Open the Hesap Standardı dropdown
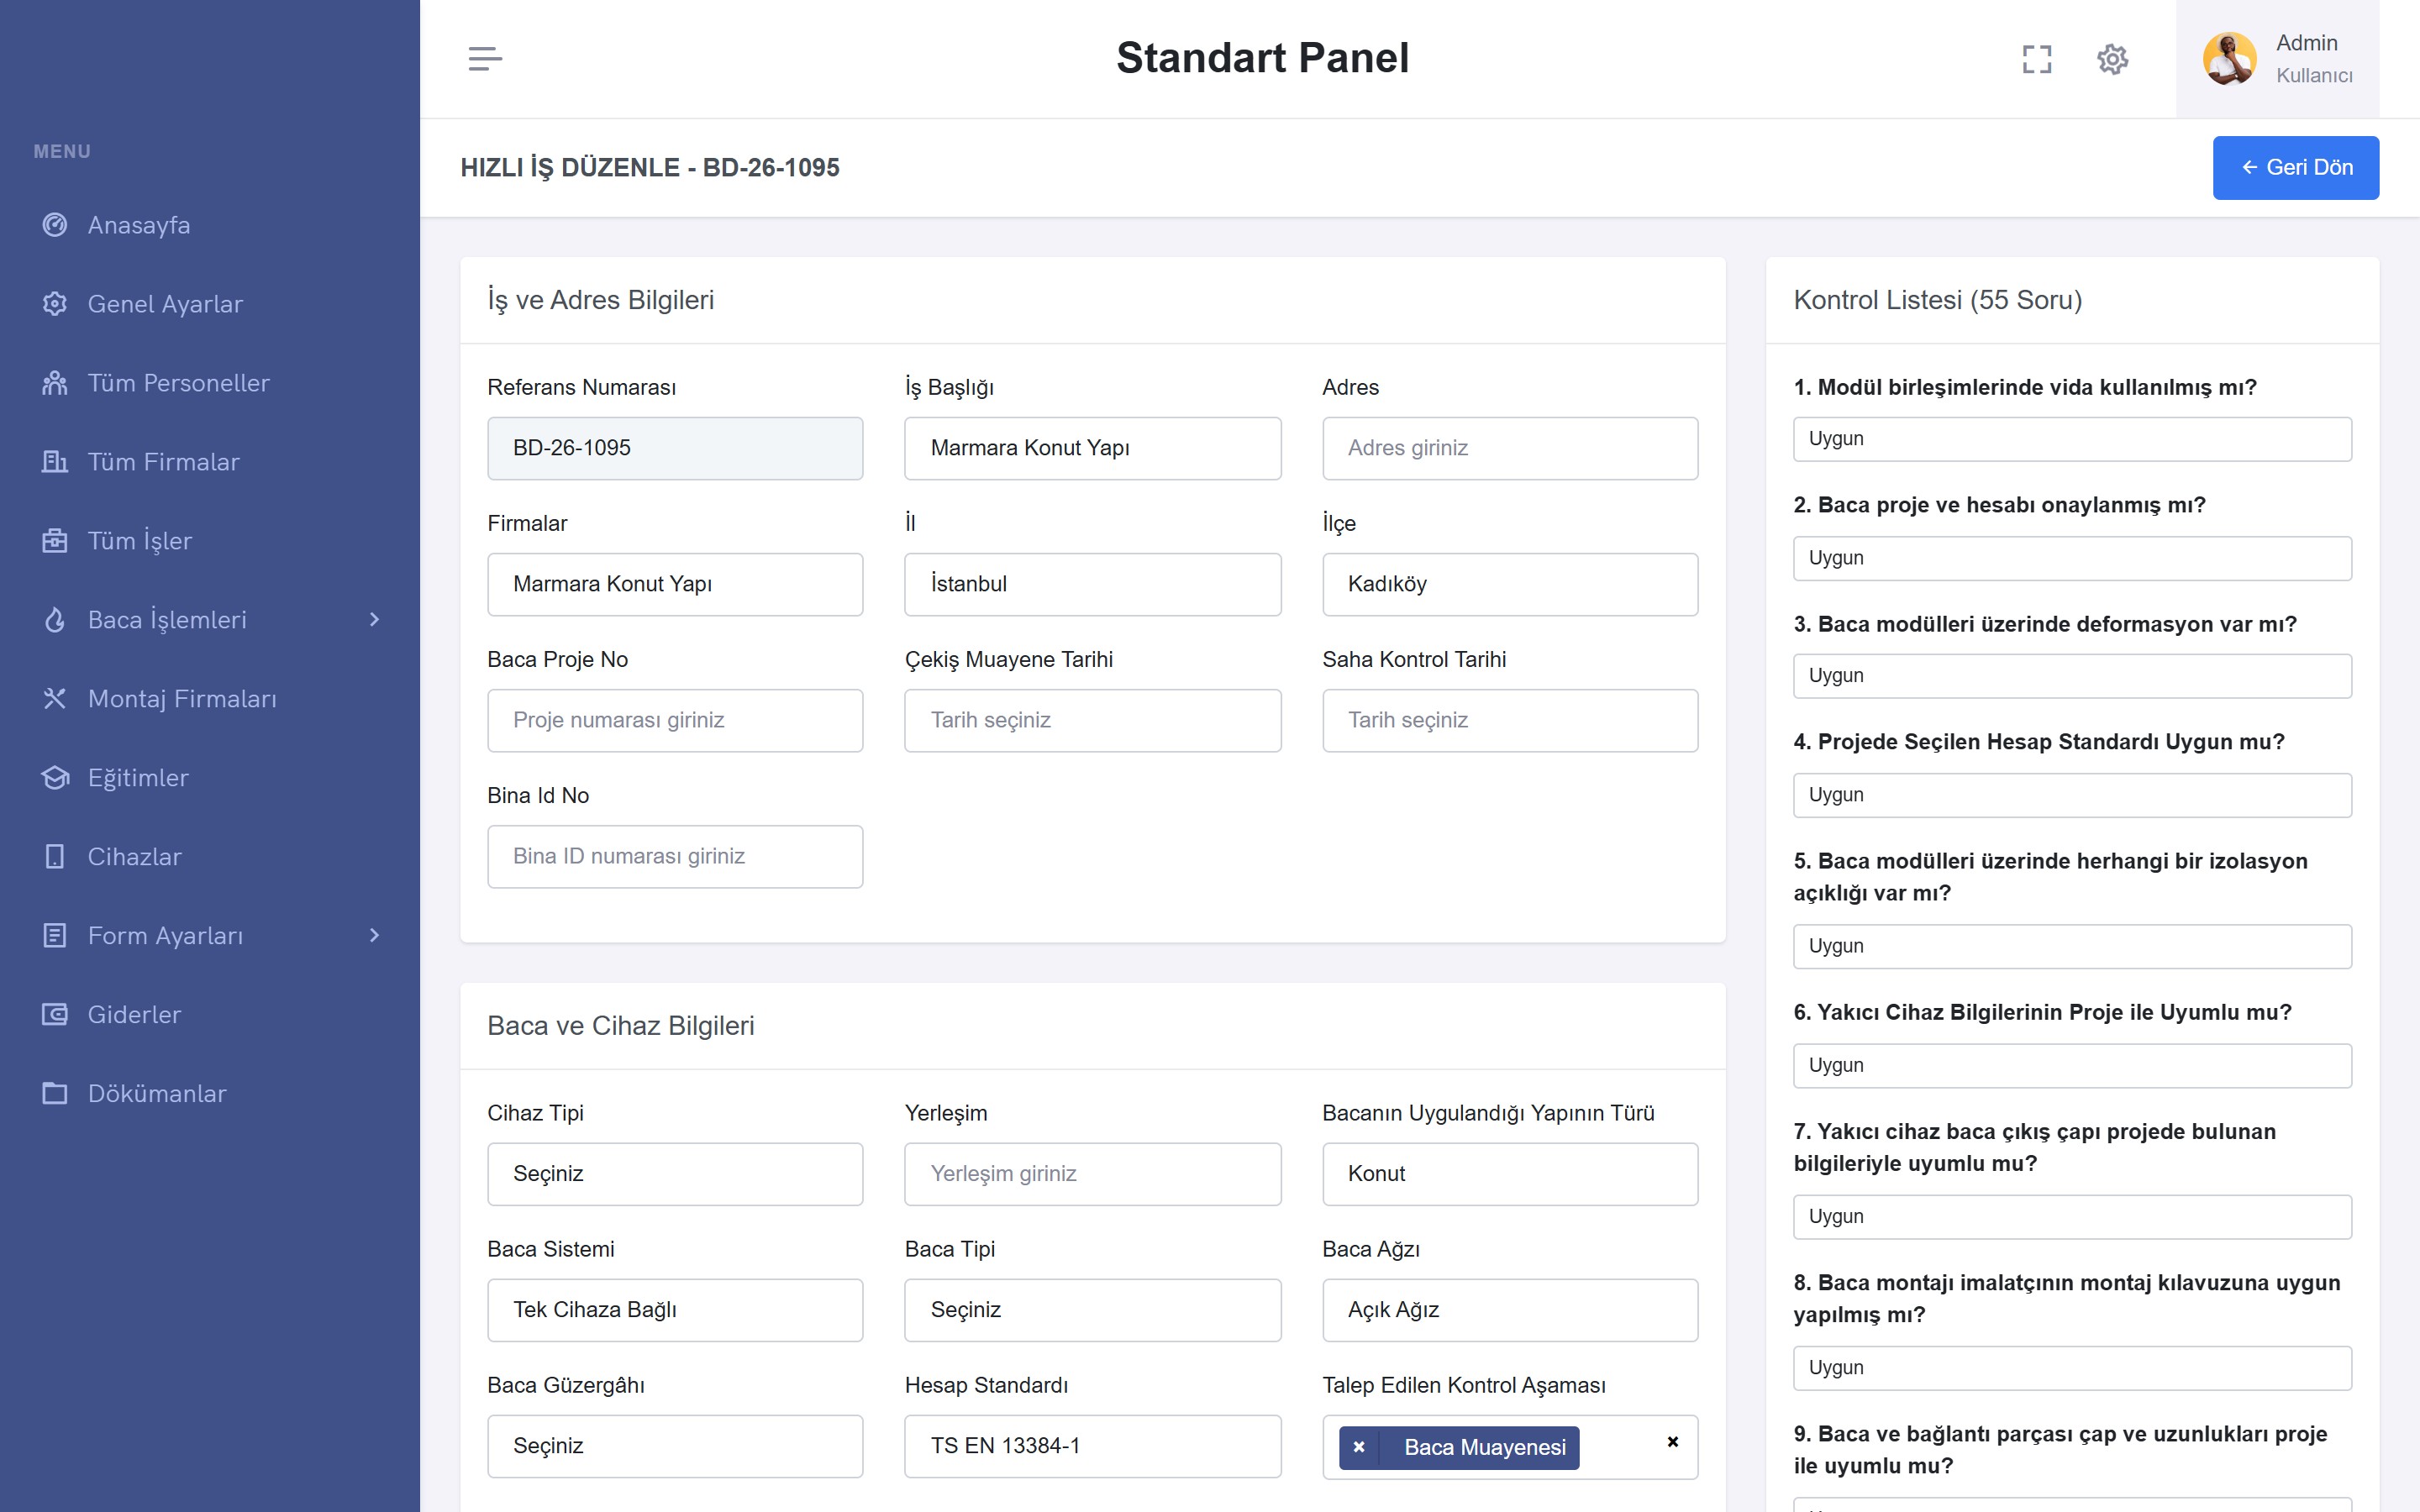 pos(1092,1446)
